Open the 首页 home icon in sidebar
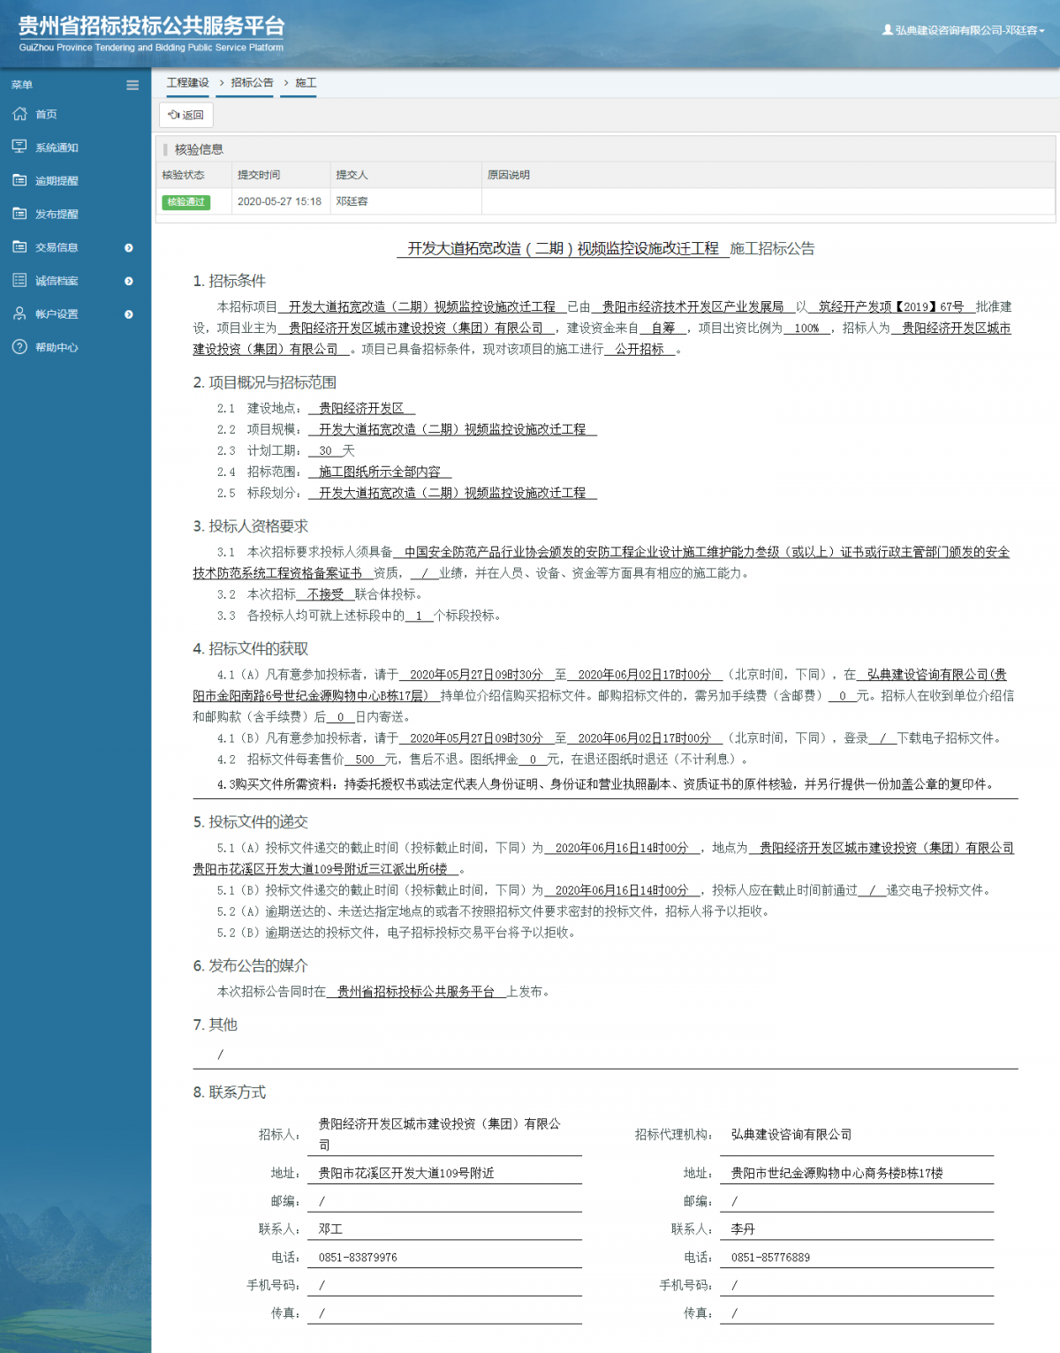The image size is (1060, 1353). [x=19, y=113]
